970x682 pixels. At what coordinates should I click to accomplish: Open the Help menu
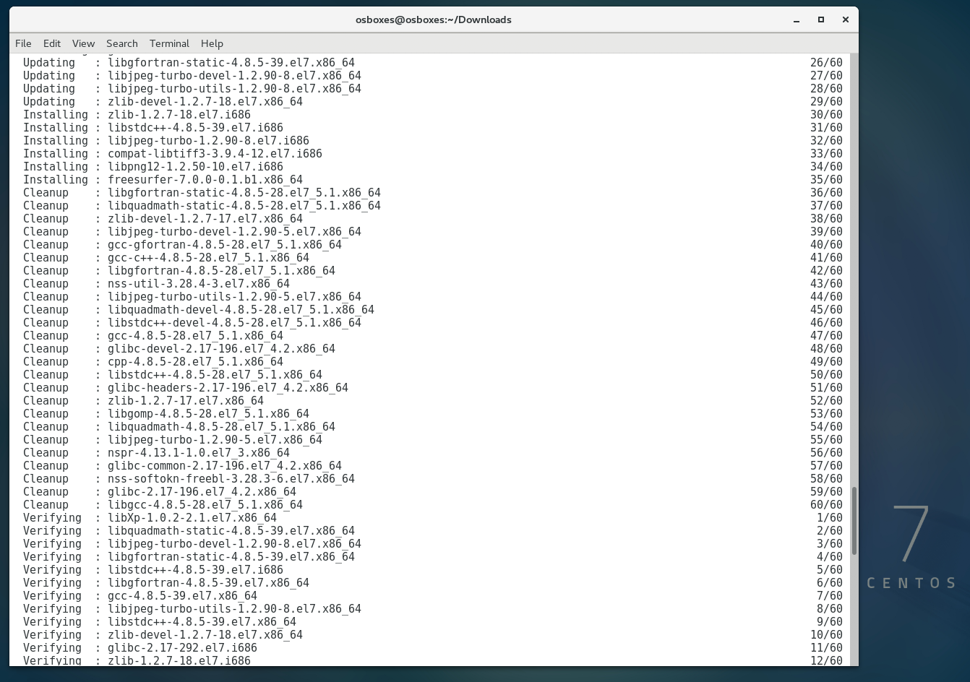coord(212,43)
